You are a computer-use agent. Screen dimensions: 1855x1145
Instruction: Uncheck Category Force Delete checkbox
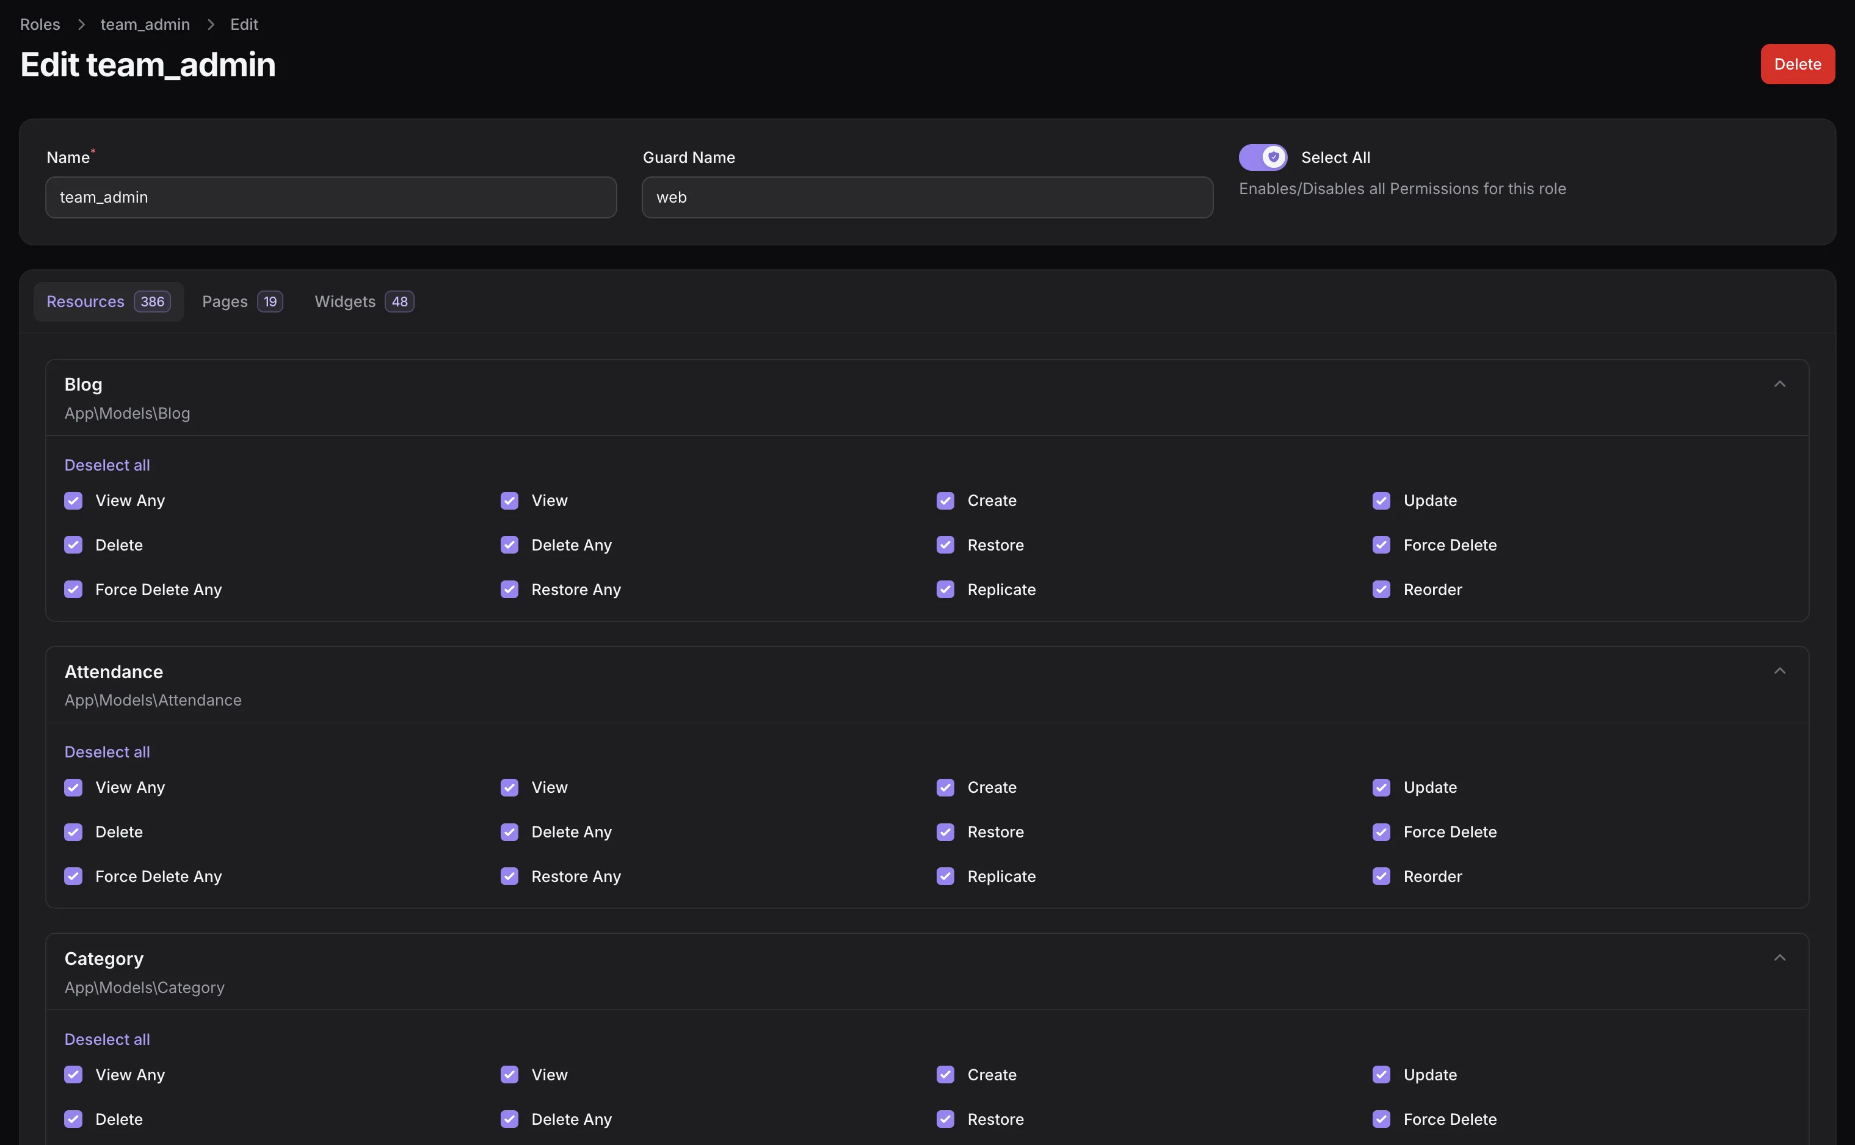point(1382,1119)
